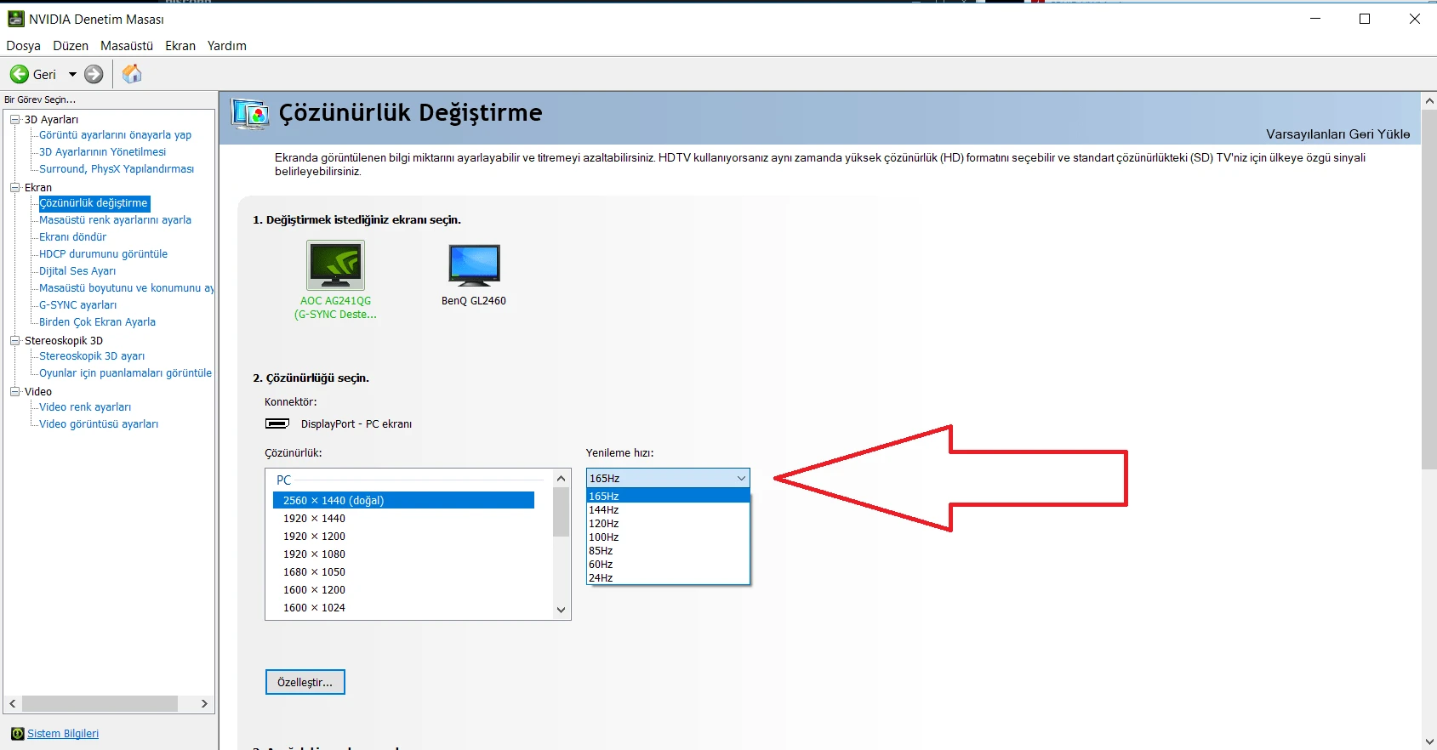The height and width of the screenshot is (750, 1437).
Task: Open Ekranı döndür page
Action: 72,237
